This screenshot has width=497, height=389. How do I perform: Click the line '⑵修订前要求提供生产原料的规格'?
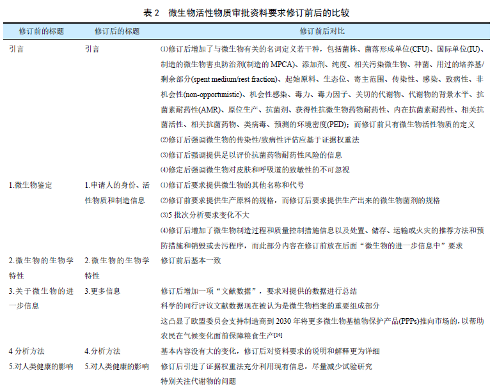(300, 201)
